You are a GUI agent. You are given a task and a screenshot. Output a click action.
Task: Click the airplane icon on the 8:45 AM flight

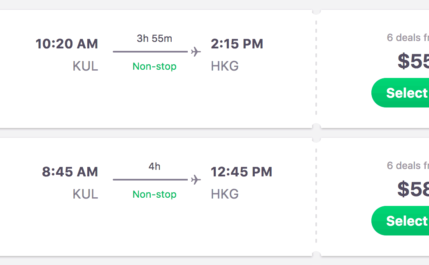click(196, 180)
